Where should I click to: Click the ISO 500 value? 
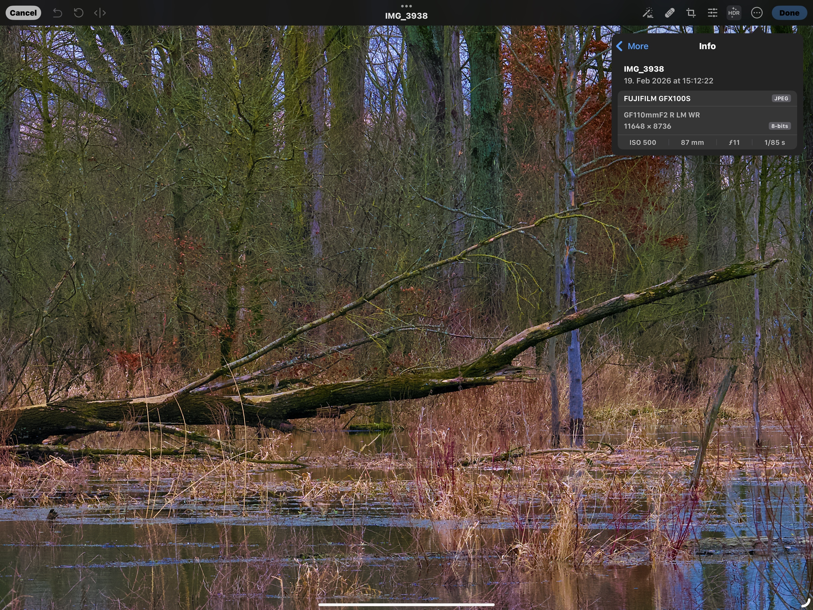642,142
